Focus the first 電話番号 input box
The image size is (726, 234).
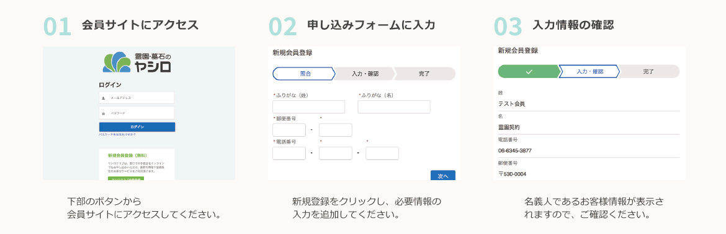point(289,154)
